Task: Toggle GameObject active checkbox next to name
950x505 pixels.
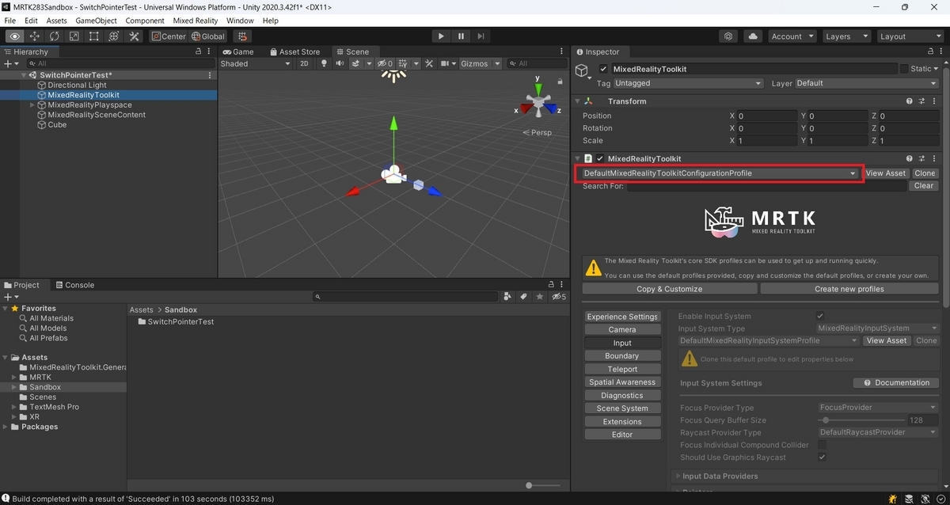Action: 603,69
